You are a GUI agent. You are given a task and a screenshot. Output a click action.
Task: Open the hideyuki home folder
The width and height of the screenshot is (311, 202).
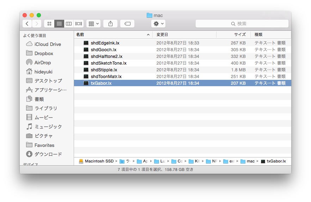pos(43,72)
